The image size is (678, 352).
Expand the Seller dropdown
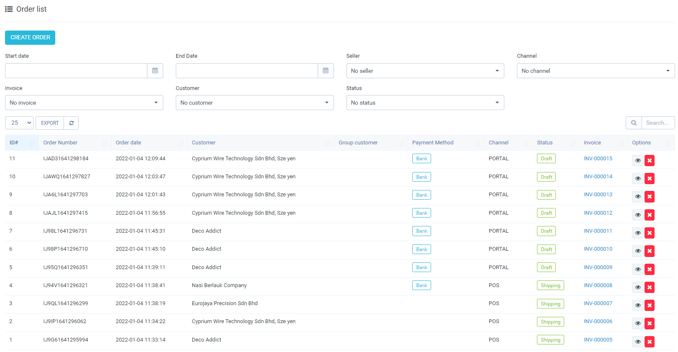pos(425,71)
